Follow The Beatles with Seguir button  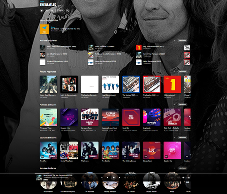click(x=60, y=10)
